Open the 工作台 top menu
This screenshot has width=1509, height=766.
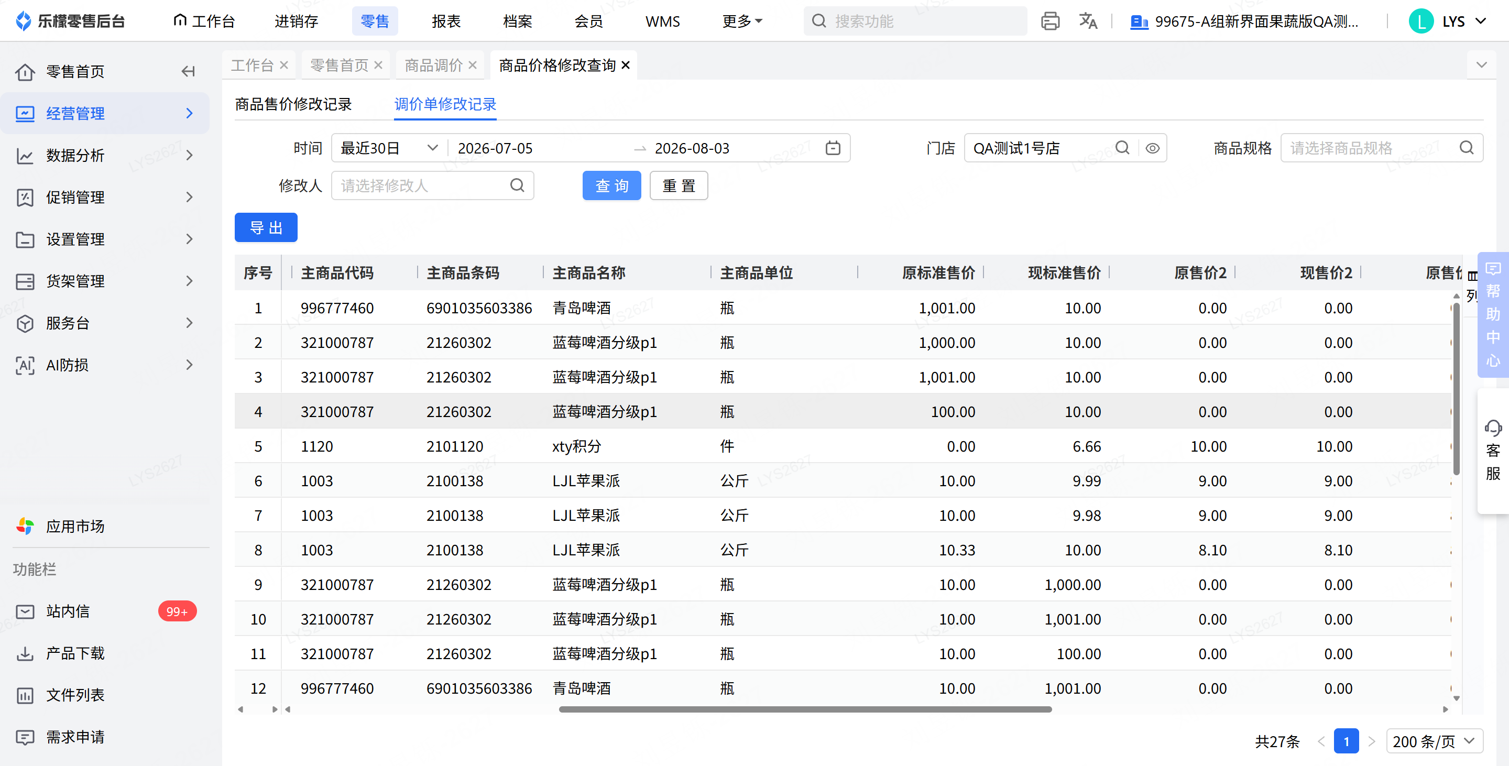point(204,21)
